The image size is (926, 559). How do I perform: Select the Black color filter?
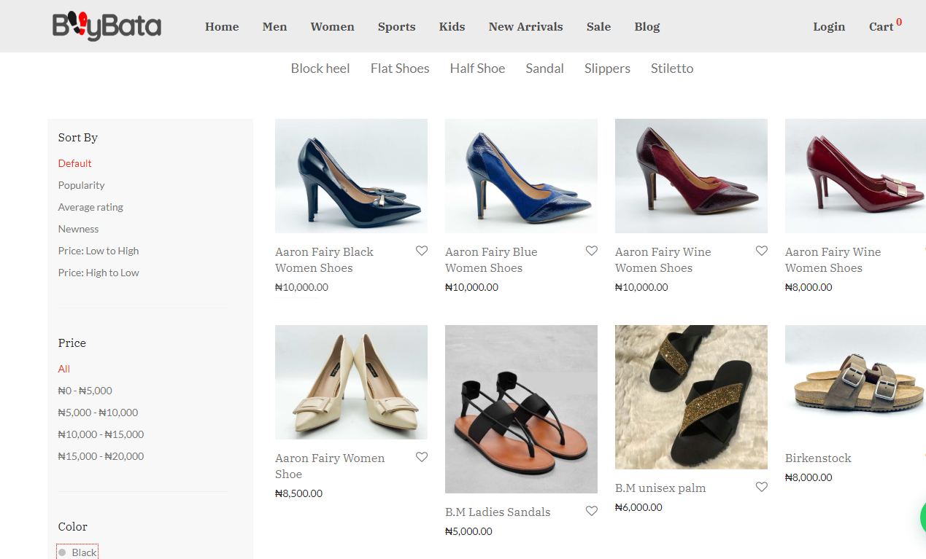(x=77, y=552)
